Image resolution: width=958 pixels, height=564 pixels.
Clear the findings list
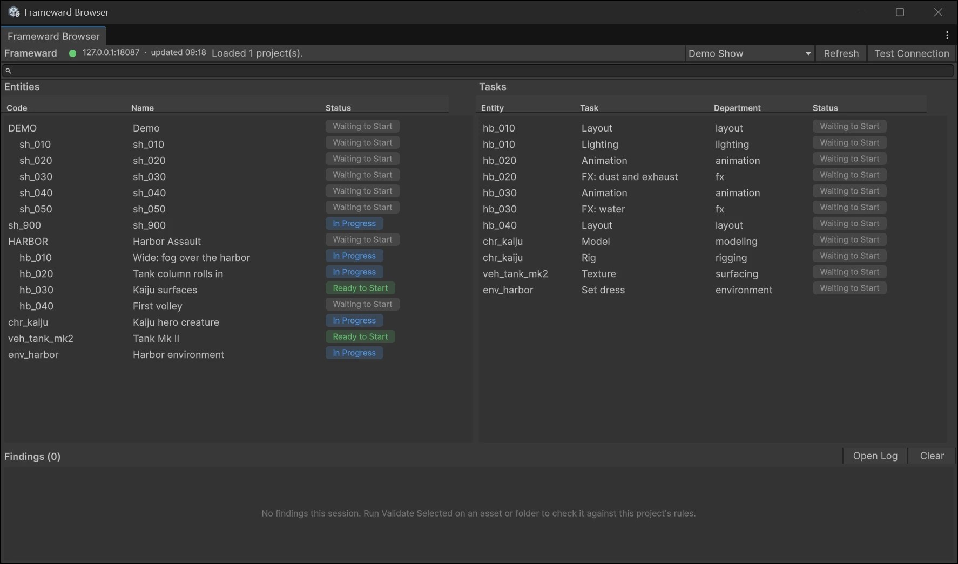click(932, 456)
